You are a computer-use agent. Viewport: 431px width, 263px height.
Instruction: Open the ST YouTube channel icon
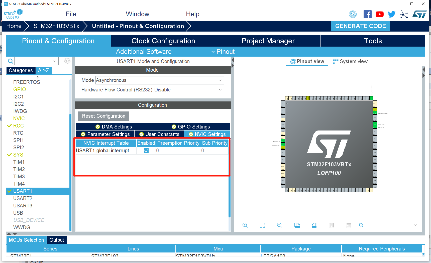[379, 14]
